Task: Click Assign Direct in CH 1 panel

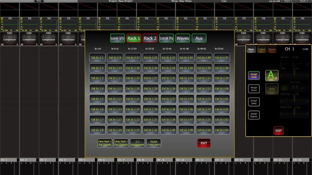Action: [x=254, y=89]
